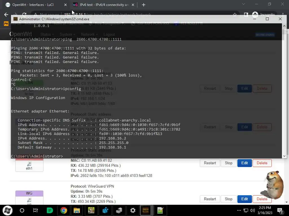The height and width of the screenshot is (216, 289).
Task: Click Protocol: WireGuard VPN text
Action: click(x=92, y=186)
